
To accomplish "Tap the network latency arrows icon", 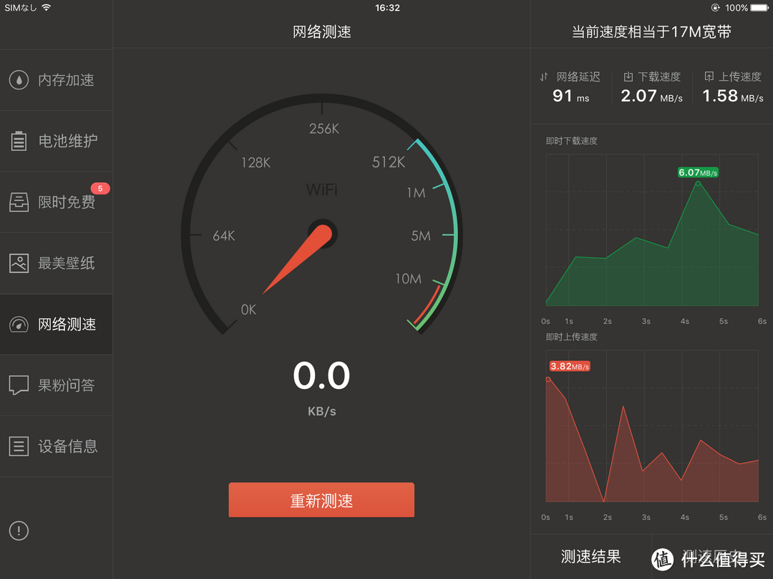I will (x=544, y=76).
